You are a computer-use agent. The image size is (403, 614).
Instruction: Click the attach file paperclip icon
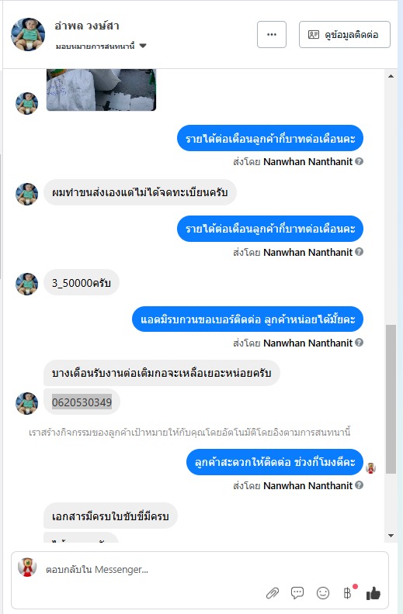coord(273,593)
